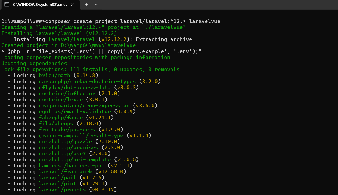
Task: Click 'Lock file operations: 111 installs' line
Action: click(90, 70)
